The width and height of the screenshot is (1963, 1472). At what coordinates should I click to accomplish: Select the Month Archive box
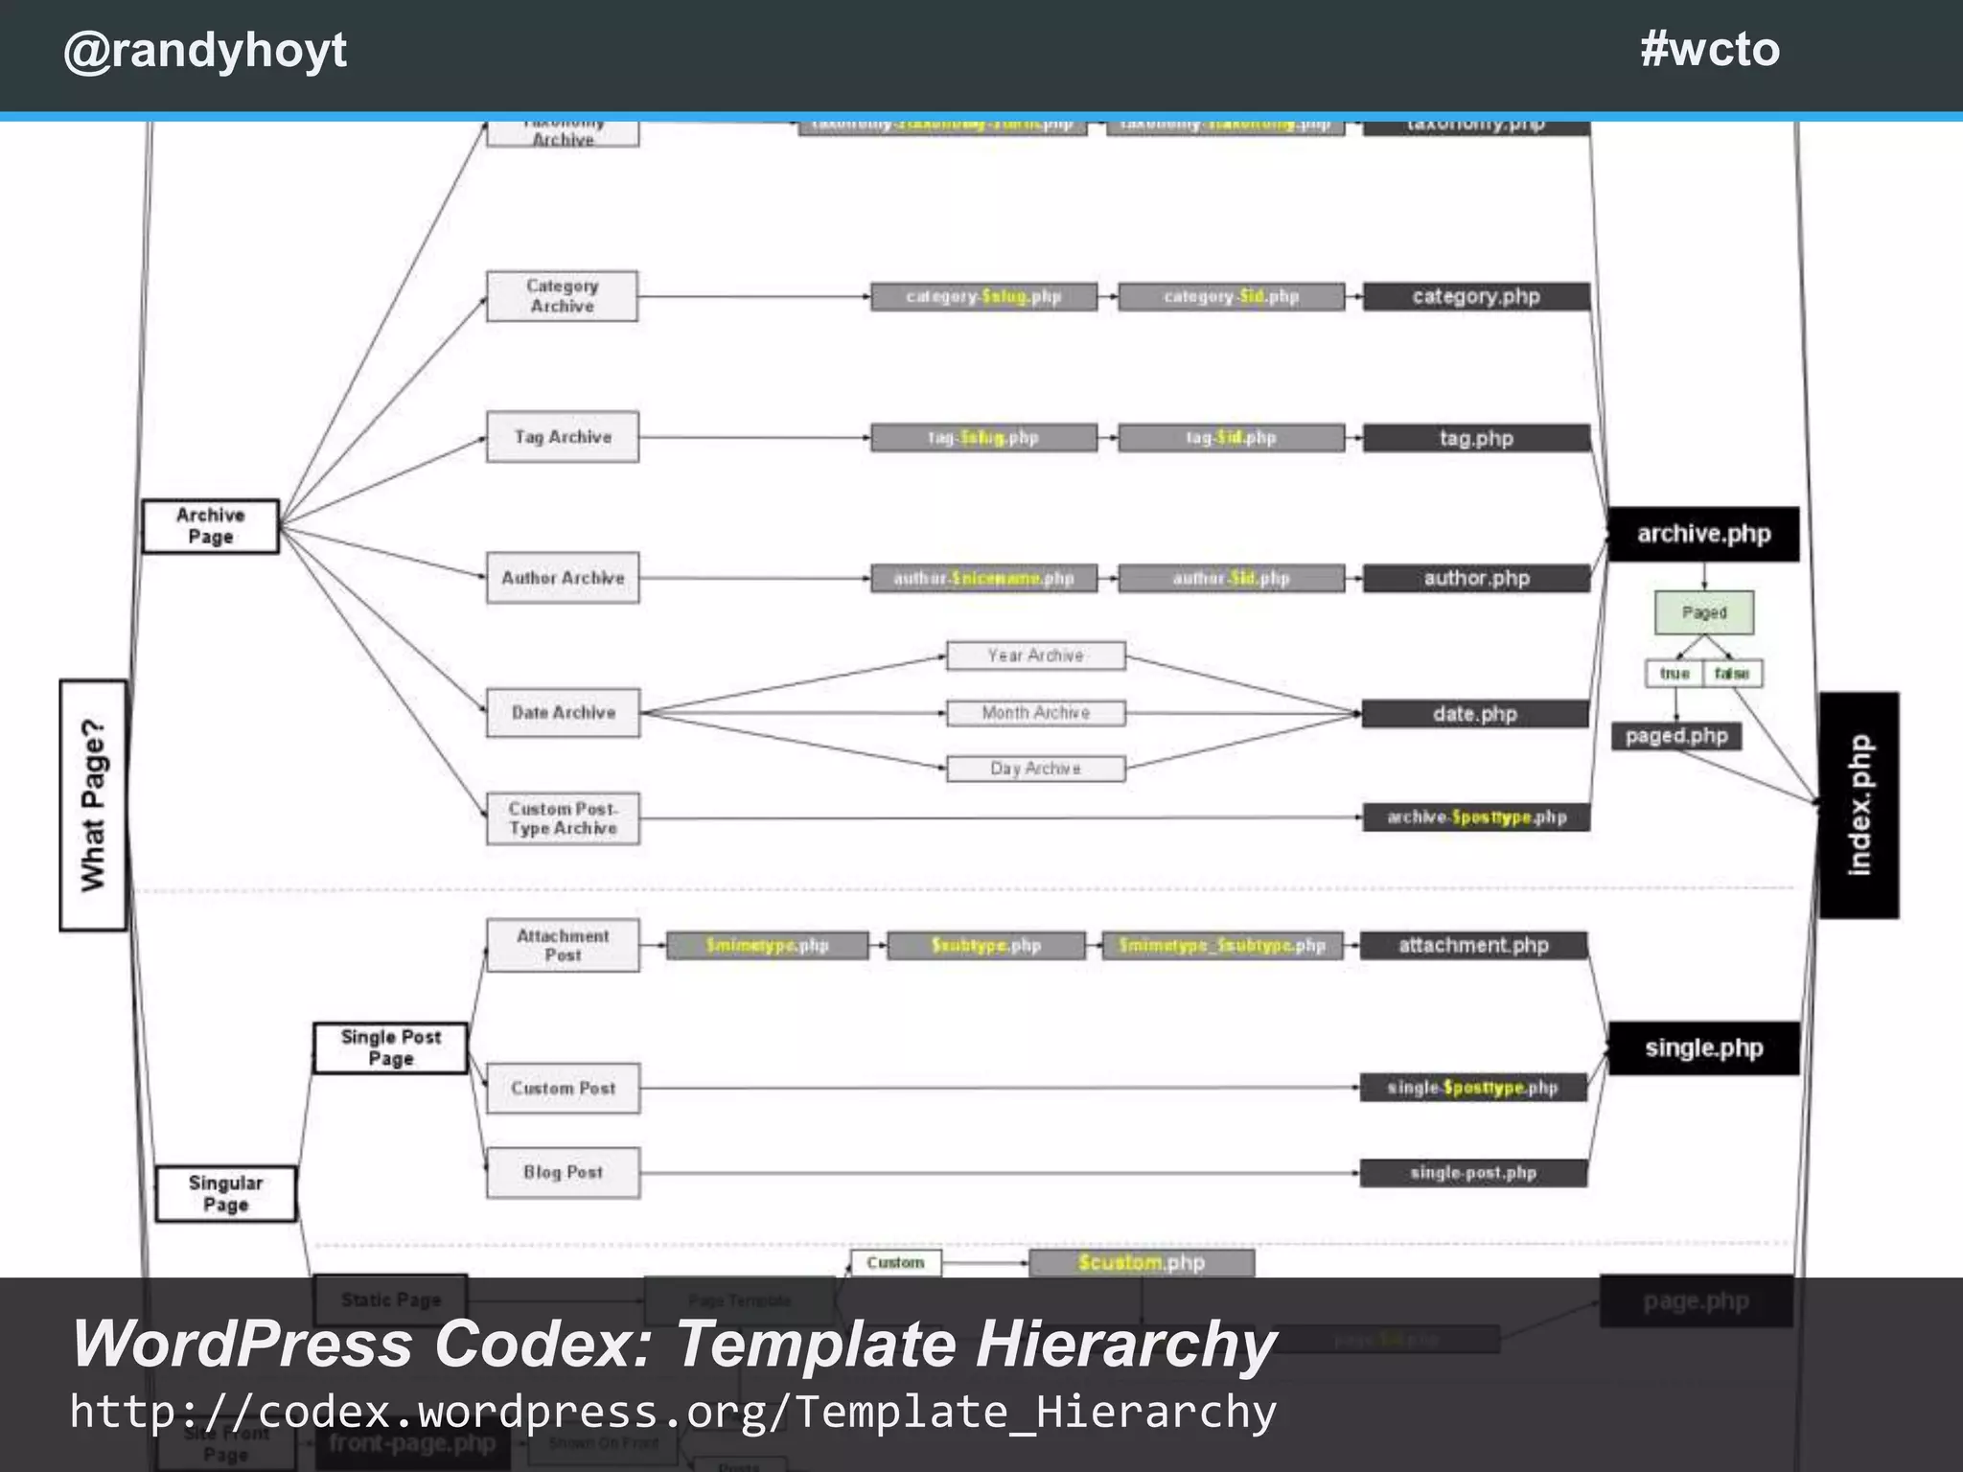tap(1035, 713)
